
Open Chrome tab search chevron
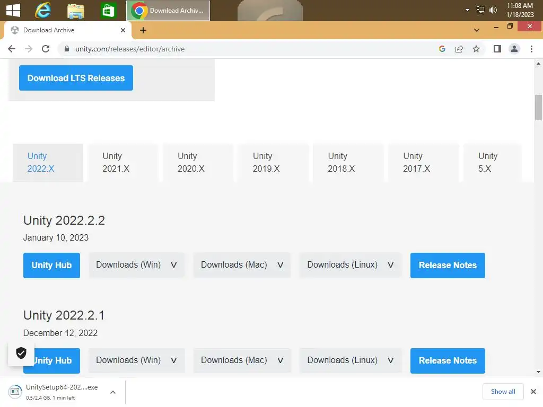click(477, 30)
